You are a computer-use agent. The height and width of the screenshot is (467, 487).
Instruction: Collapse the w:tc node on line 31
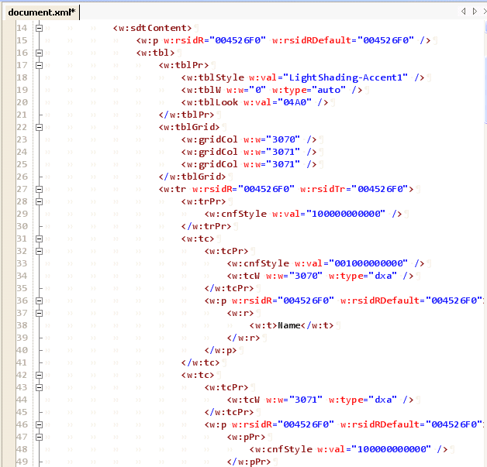coord(39,239)
